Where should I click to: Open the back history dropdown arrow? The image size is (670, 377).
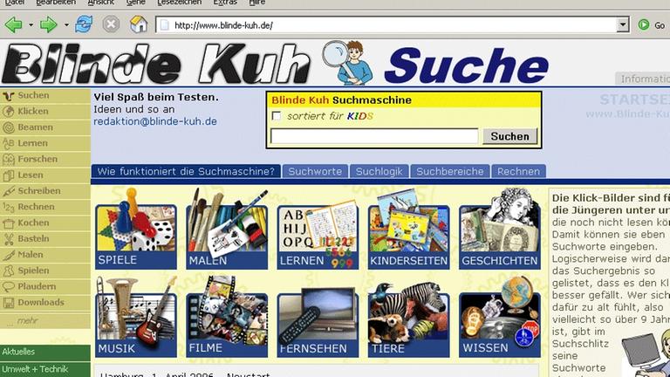coord(31,25)
